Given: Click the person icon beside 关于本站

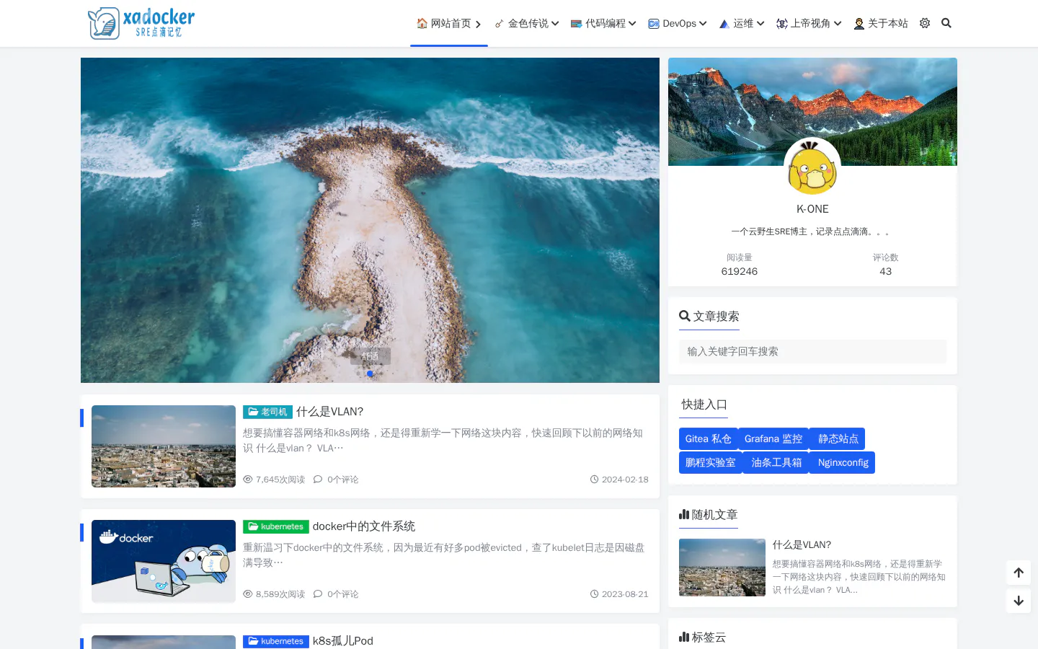Looking at the screenshot, I should (x=859, y=24).
